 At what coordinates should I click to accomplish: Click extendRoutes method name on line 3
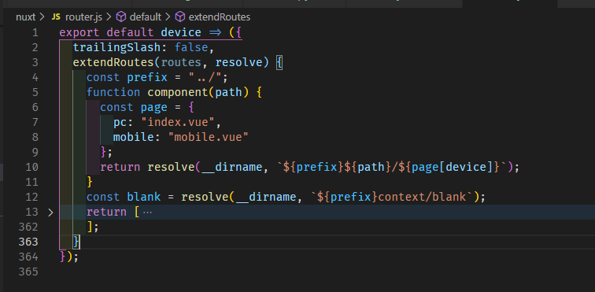pos(113,62)
